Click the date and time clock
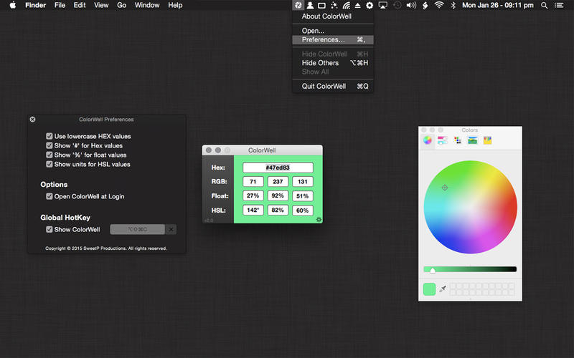Screen dimensions: 574x358 (497, 5)
